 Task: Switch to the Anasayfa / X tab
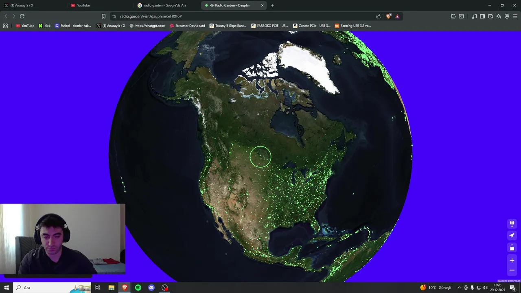[33, 5]
